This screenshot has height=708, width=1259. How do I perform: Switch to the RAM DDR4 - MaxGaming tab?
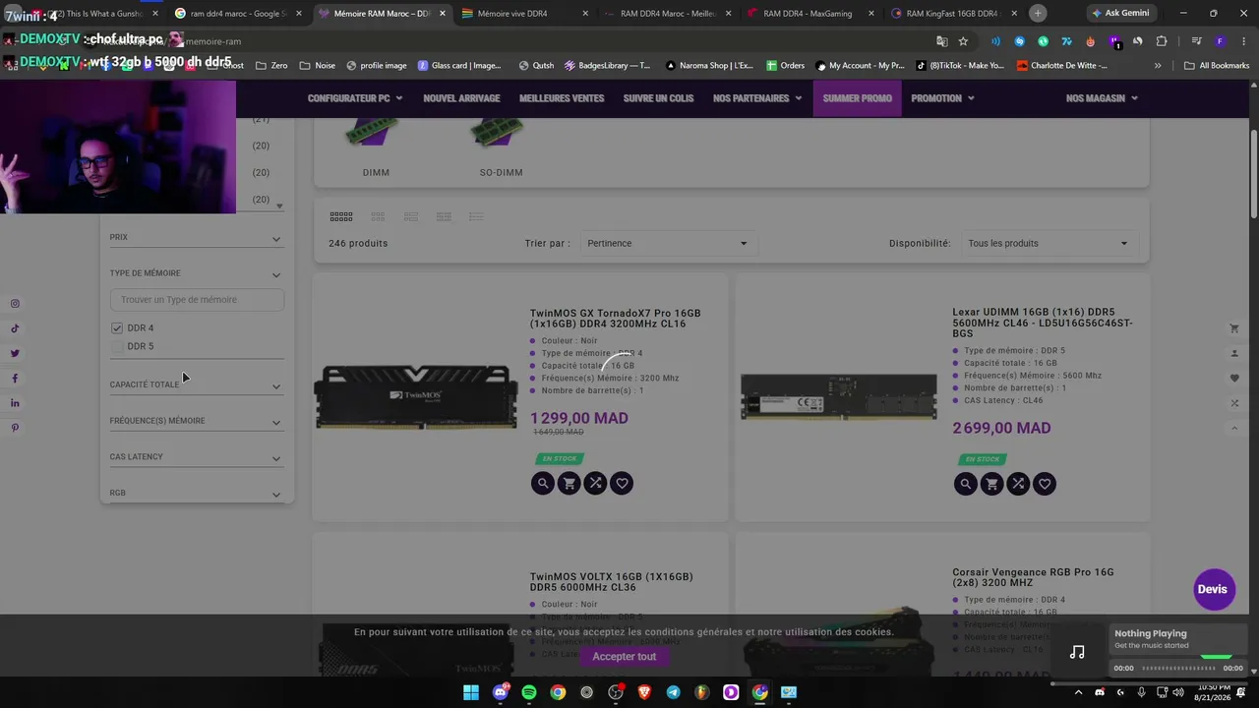point(811,14)
